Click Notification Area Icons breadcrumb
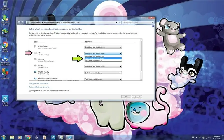Viewport: 224px width, 140px height. click(71, 22)
